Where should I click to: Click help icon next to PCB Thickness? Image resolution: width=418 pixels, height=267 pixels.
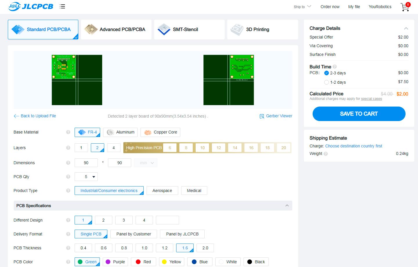(x=68, y=248)
